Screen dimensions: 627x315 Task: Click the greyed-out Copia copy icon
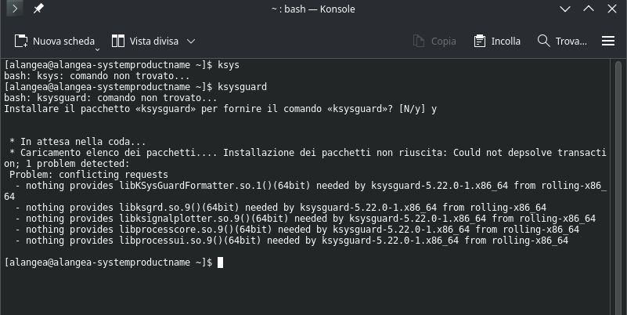tap(420, 41)
